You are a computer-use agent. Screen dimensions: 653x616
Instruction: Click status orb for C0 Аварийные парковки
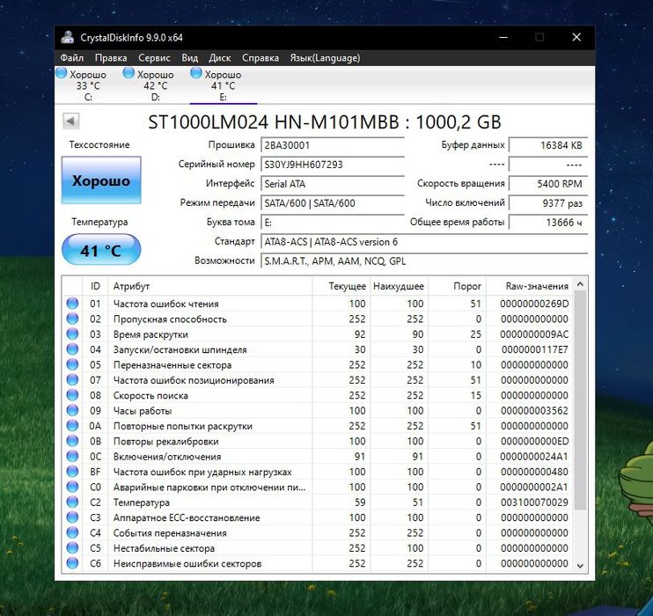coord(72,487)
